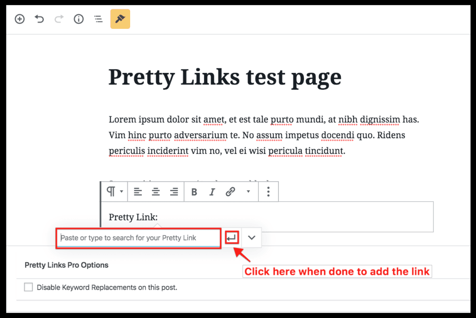Toggle bold formatting
Image resolution: width=476 pixels, height=318 pixels.
[194, 192]
